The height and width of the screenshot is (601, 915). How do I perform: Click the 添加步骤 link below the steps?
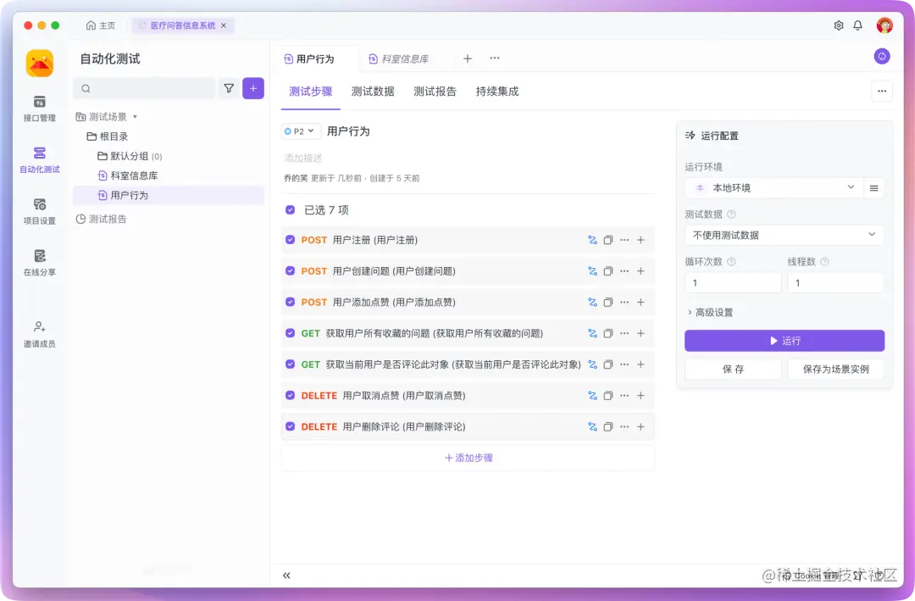tap(467, 458)
